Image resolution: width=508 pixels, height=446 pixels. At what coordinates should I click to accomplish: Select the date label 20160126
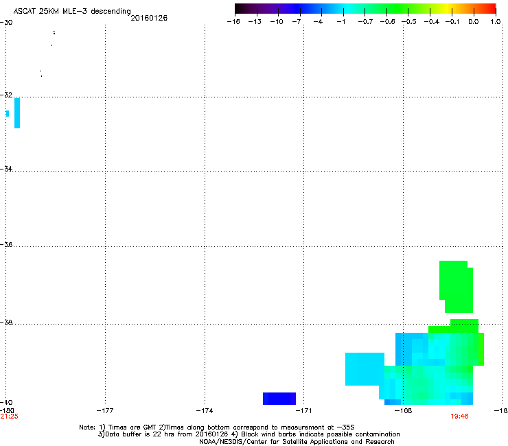(149, 18)
